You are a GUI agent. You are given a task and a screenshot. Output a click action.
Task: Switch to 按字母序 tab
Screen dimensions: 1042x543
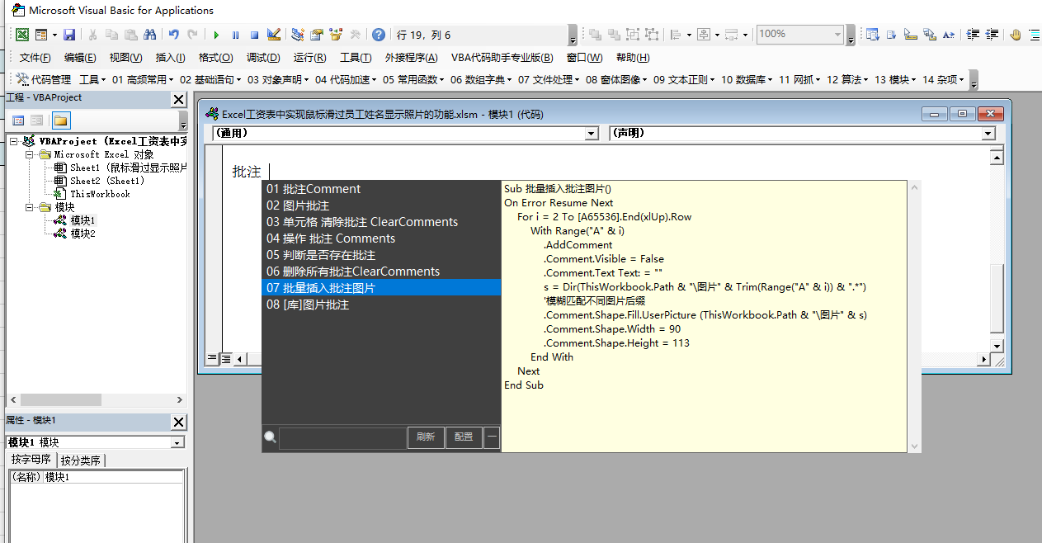(x=31, y=460)
